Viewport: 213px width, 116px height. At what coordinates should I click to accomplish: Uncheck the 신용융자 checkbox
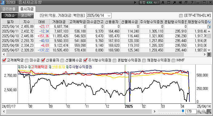[43, 60]
